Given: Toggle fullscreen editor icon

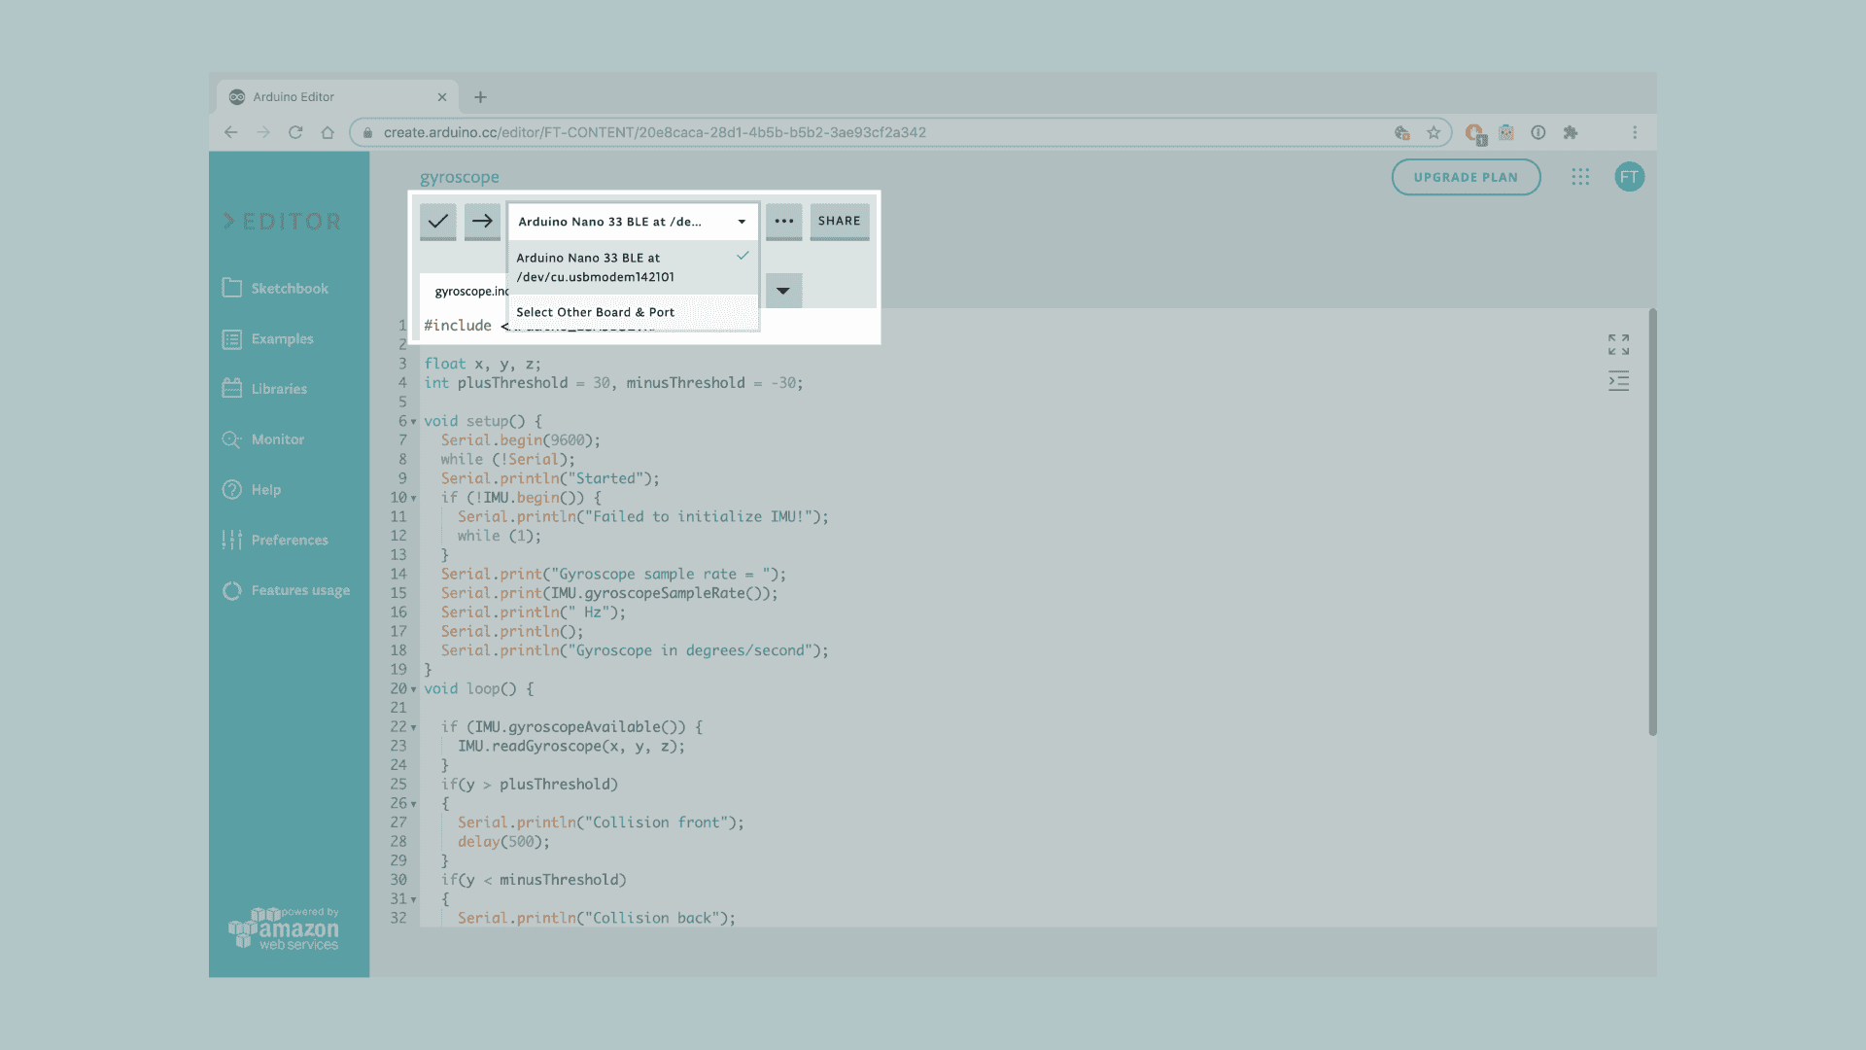Looking at the screenshot, I should [x=1618, y=344].
